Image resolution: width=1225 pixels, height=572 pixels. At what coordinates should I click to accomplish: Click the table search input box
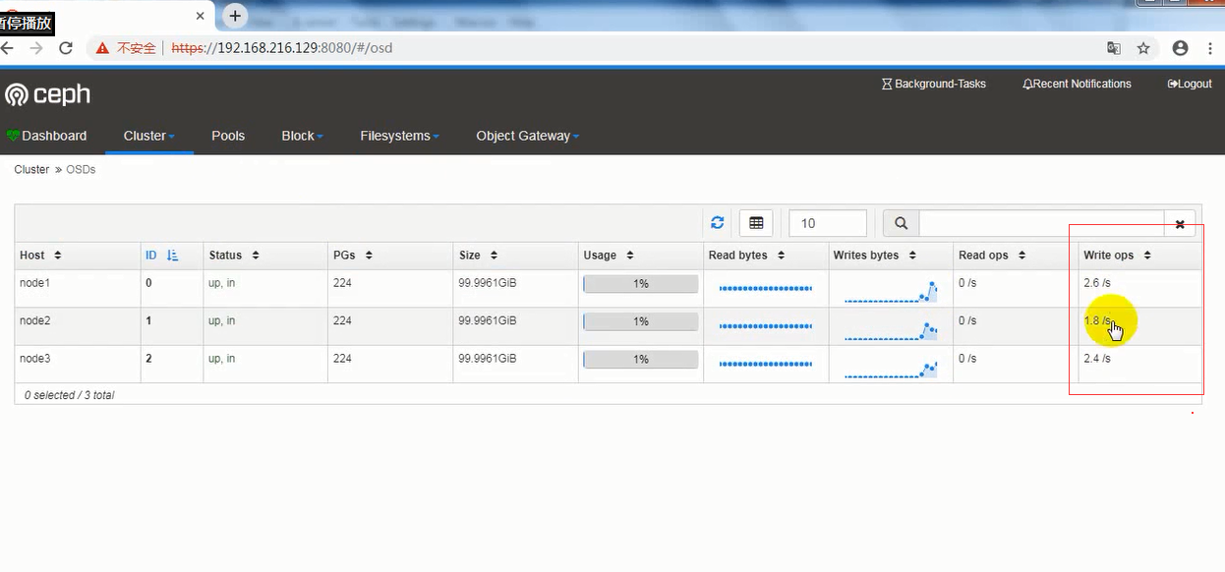click(x=1041, y=223)
